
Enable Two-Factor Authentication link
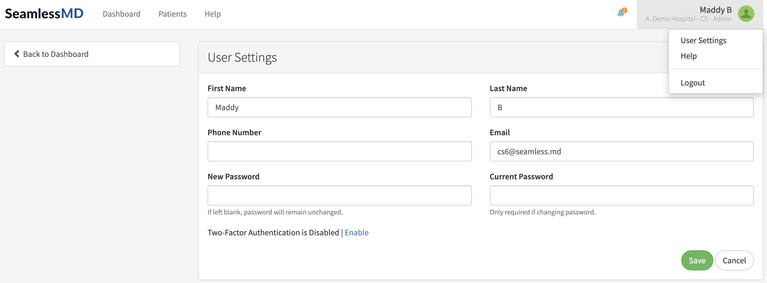click(x=356, y=233)
